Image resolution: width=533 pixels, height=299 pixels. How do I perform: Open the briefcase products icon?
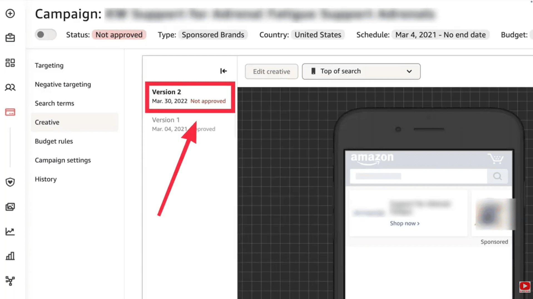pyautogui.click(x=10, y=38)
